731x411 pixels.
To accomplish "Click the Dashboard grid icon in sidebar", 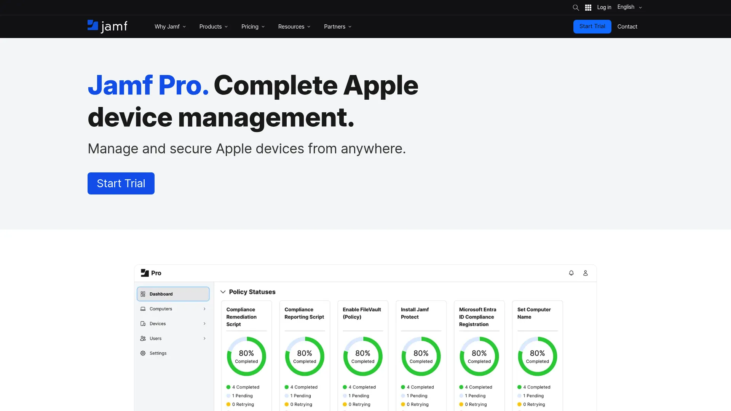I will point(143,294).
